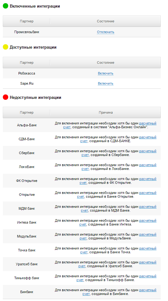Click Отключить link for Промсвязьбанк
This screenshot has width=168, height=301.
tap(105, 32)
